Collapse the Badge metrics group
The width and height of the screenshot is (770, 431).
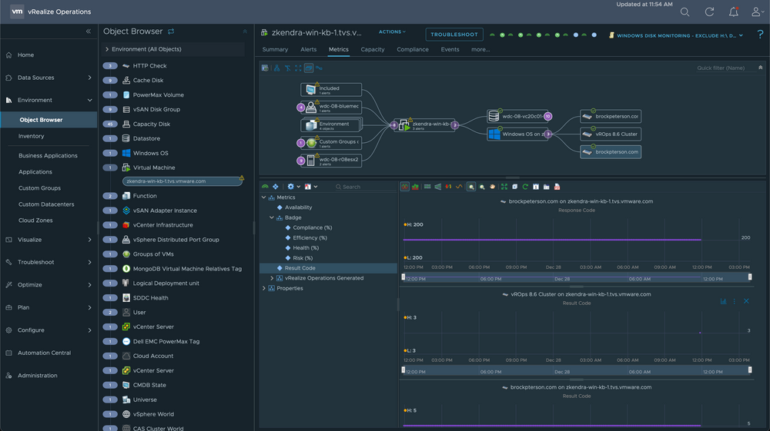(x=271, y=217)
